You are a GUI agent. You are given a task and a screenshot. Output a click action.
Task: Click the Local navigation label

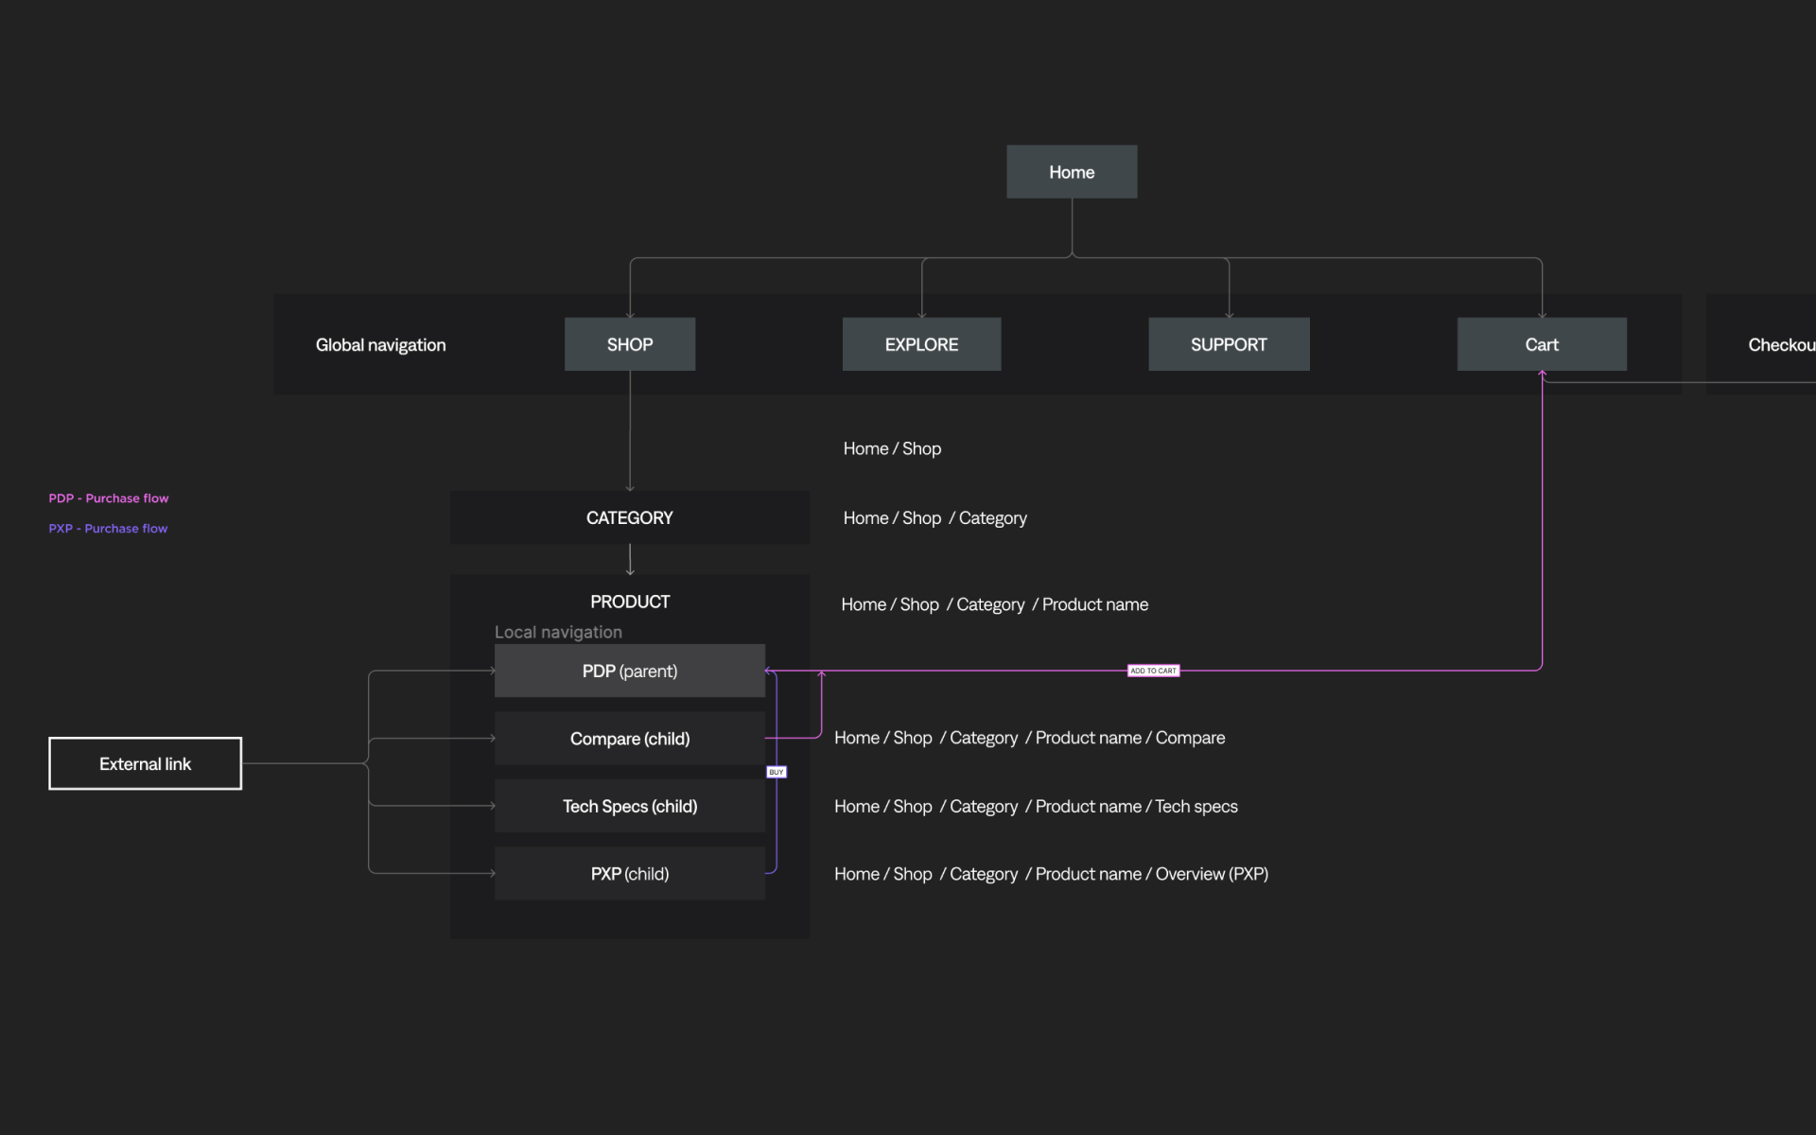(558, 632)
